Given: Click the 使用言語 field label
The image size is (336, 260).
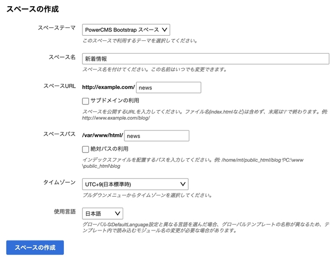Looking at the screenshot, I should point(65,212).
